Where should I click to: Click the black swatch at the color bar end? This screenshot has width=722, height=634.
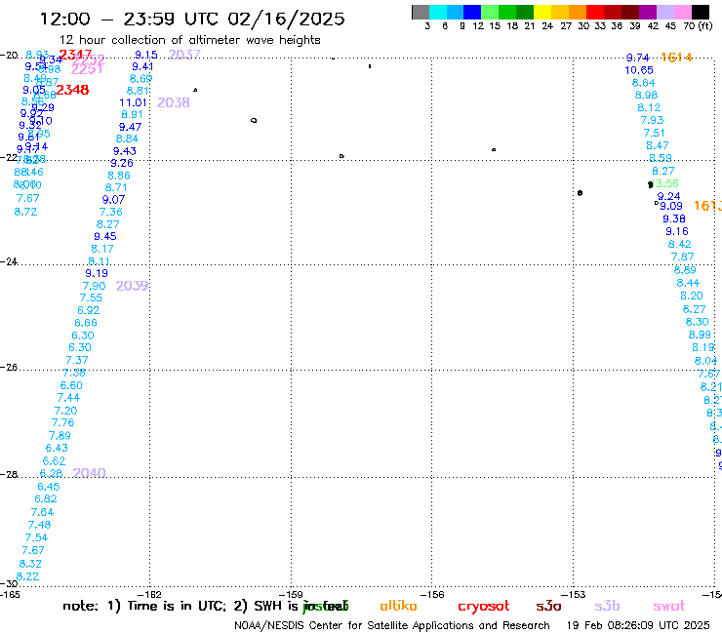click(x=701, y=13)
